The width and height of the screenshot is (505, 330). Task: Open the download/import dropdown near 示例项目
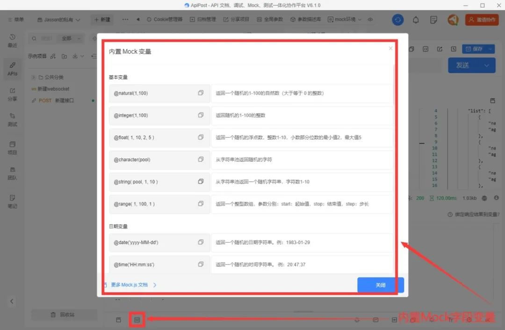tap(78, 56)
